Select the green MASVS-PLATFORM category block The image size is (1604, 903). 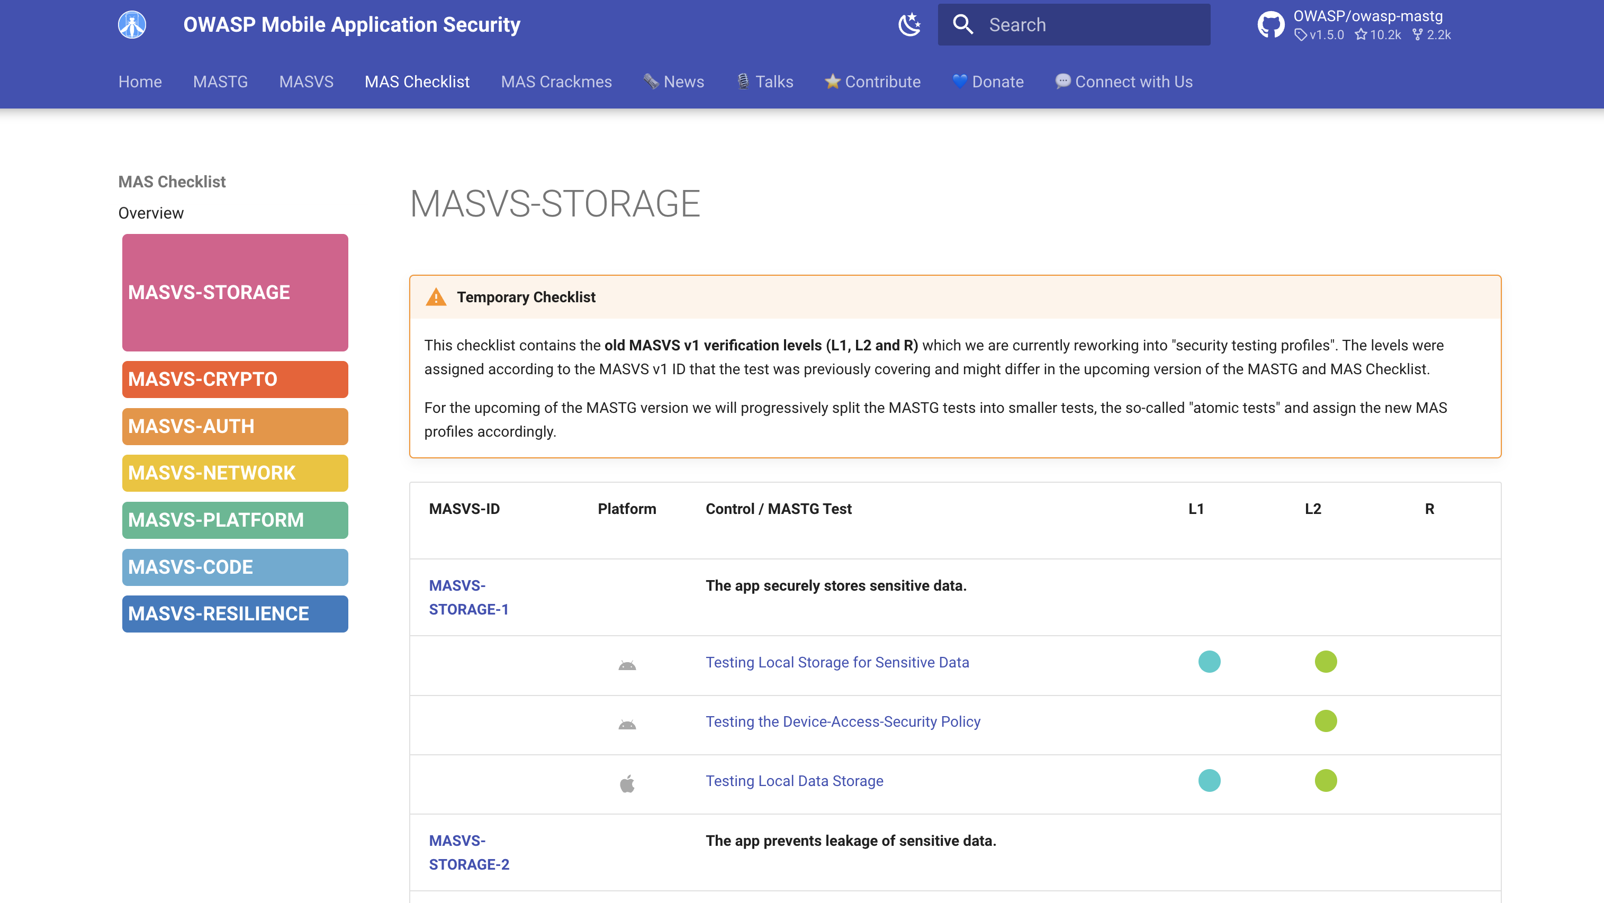(x=235, y=520)
